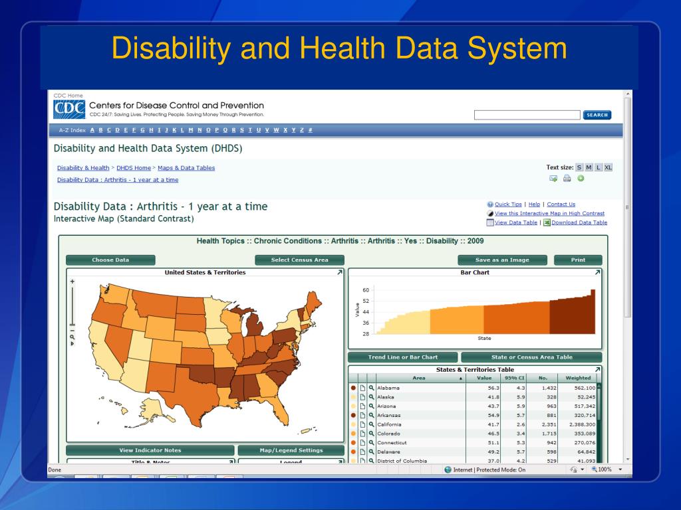Open letter D in the A-Z Index

tap(117, 130)
